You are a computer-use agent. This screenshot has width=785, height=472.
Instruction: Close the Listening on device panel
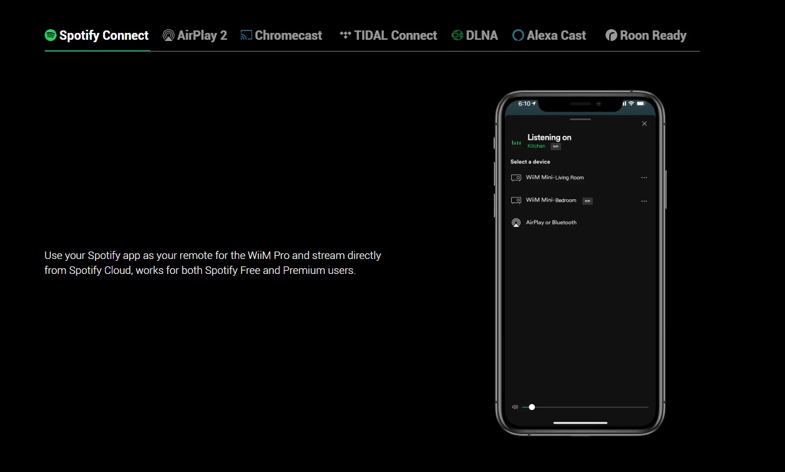tap(644, 124)
